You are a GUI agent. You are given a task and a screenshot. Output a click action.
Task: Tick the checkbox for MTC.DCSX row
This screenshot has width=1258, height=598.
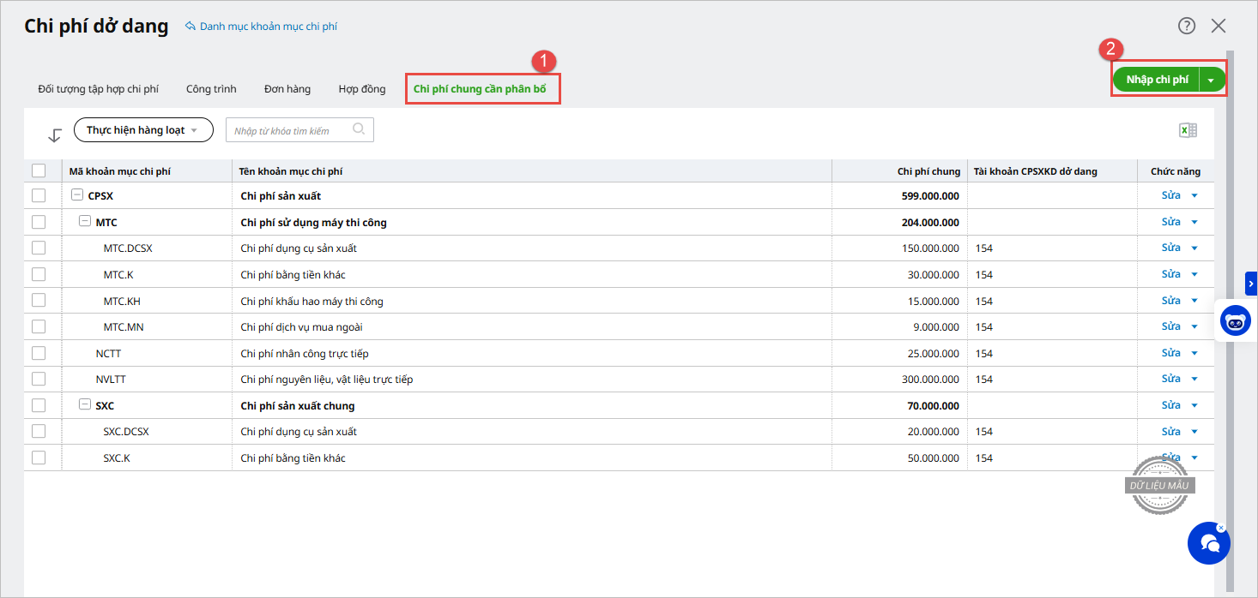point(39,248)
